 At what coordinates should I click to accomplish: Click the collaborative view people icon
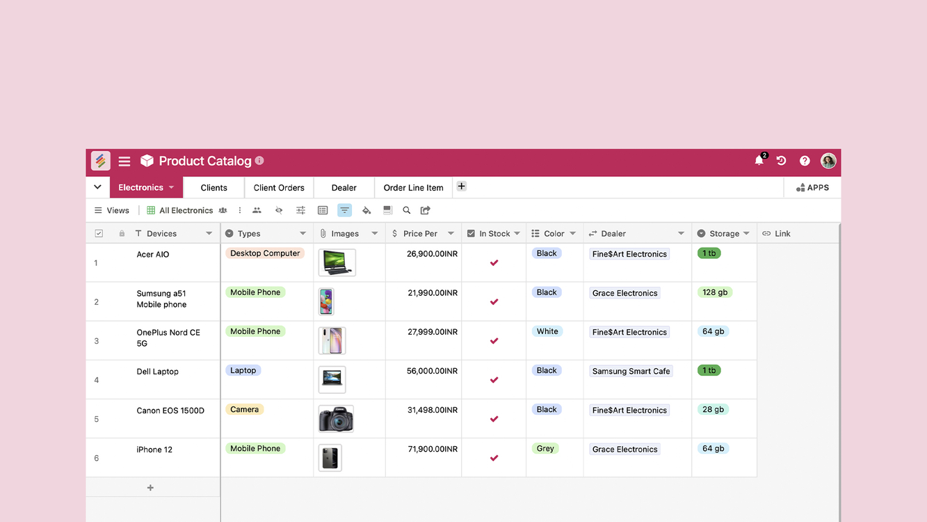click(x=223, y=210)
